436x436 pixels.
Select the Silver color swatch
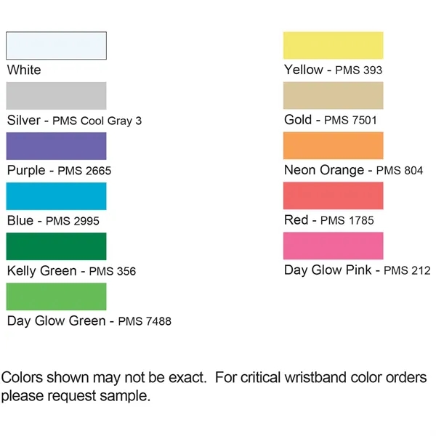56,96
